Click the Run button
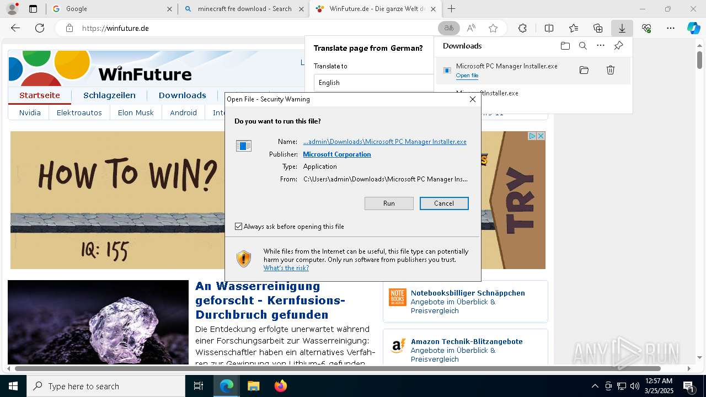This screenshot has width=706, height=397. pyautogui.click(x=389, y=203)
